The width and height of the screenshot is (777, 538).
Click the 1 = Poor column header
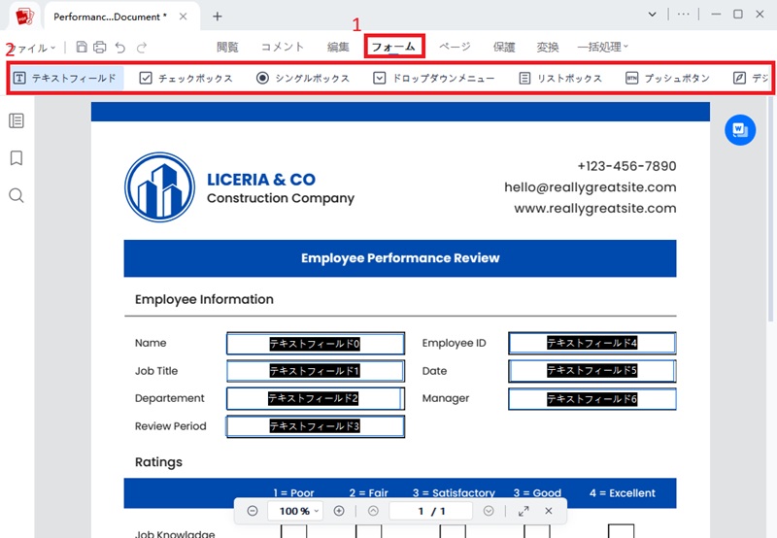[x=293, y=493]
